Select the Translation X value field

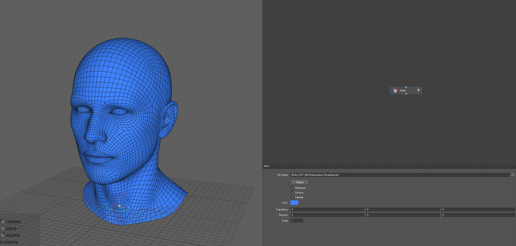(327, 210)
